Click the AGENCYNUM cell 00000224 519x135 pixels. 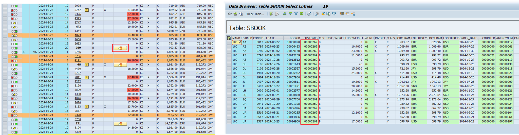click(x=504, y=104)
